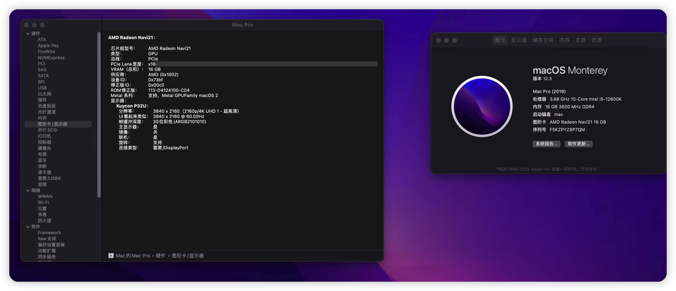The width and height of the screenshot is (676, 291).
Task: Click the serial number F5KZPYZ8P7QM
Action: tap(567, 130)
